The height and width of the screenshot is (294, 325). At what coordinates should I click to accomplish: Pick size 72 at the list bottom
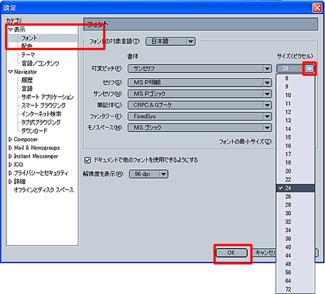pos(296,289)
